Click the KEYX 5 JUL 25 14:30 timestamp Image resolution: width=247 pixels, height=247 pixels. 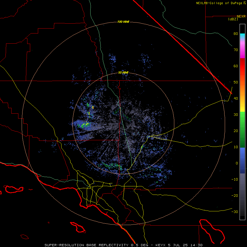(179, 245)
